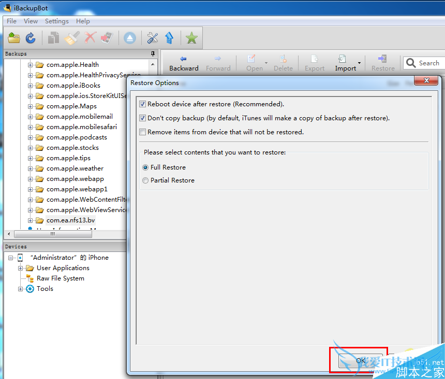The height and width of the screenshot is (379, 445).
Task: Open the Settings menu
Action: [57, 21]
